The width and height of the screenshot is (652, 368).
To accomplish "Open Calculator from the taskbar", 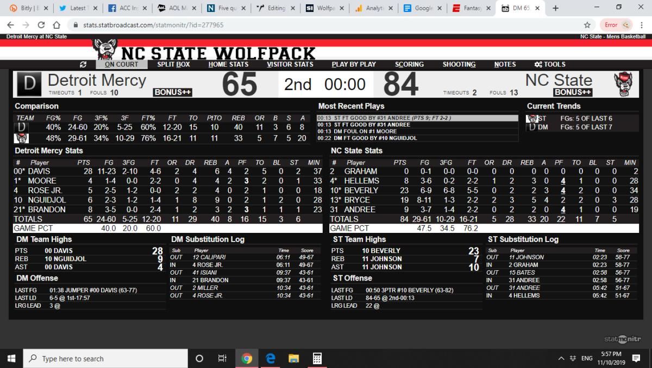I will coord(317,358).
